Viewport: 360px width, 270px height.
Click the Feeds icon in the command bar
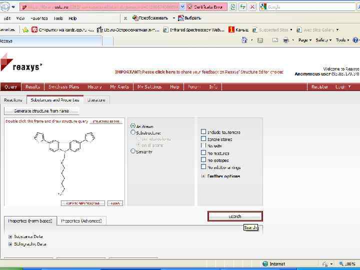pyautogui.click(x=260, y=40)
